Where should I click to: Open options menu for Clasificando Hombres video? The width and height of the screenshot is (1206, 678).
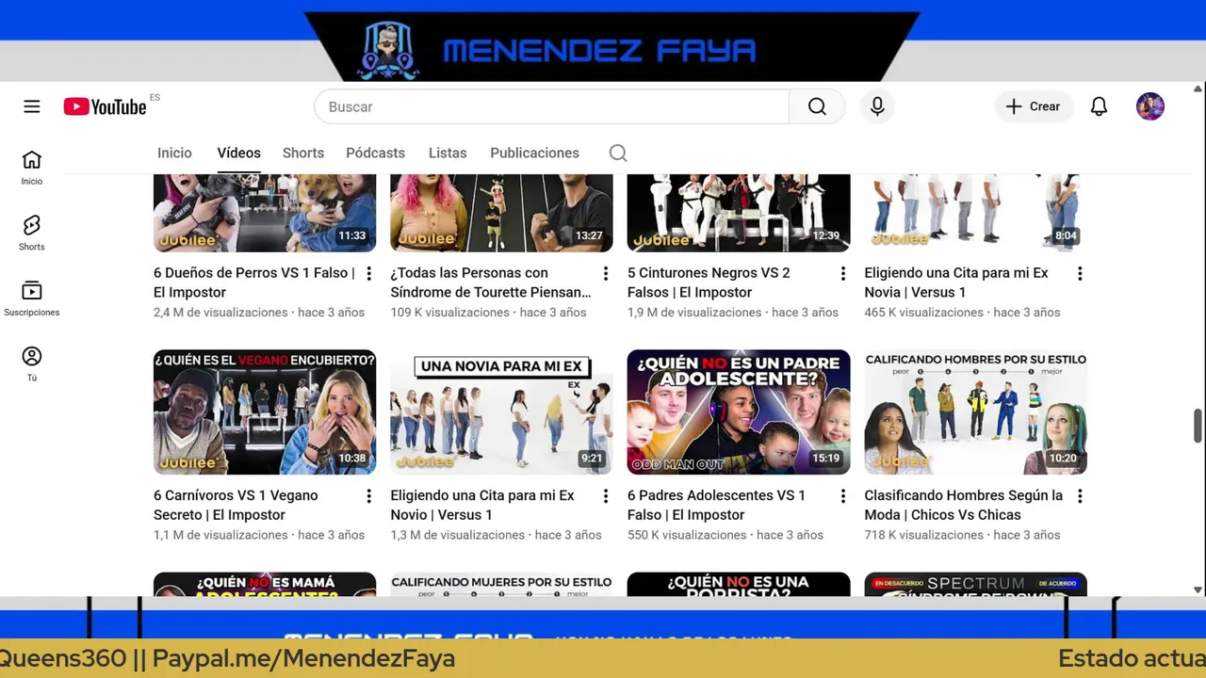[x=1080, y=495]
